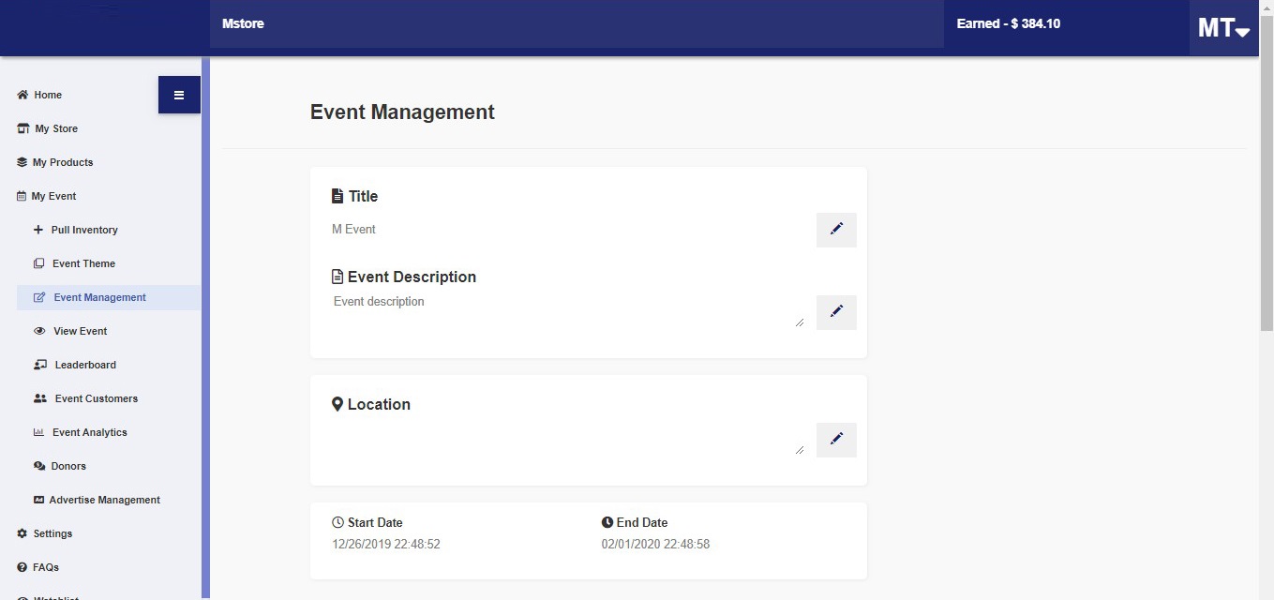Click the plus icon beside Pull Inventory

[38, 230]
